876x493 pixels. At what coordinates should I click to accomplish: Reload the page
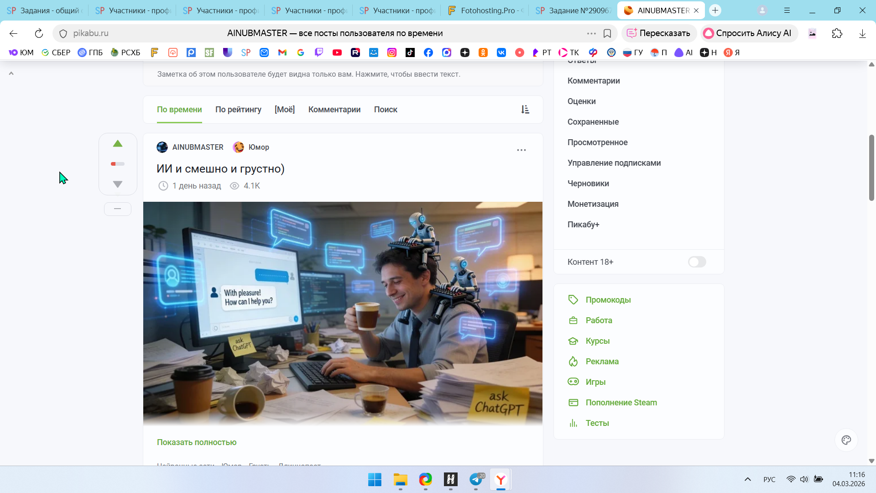39,33
